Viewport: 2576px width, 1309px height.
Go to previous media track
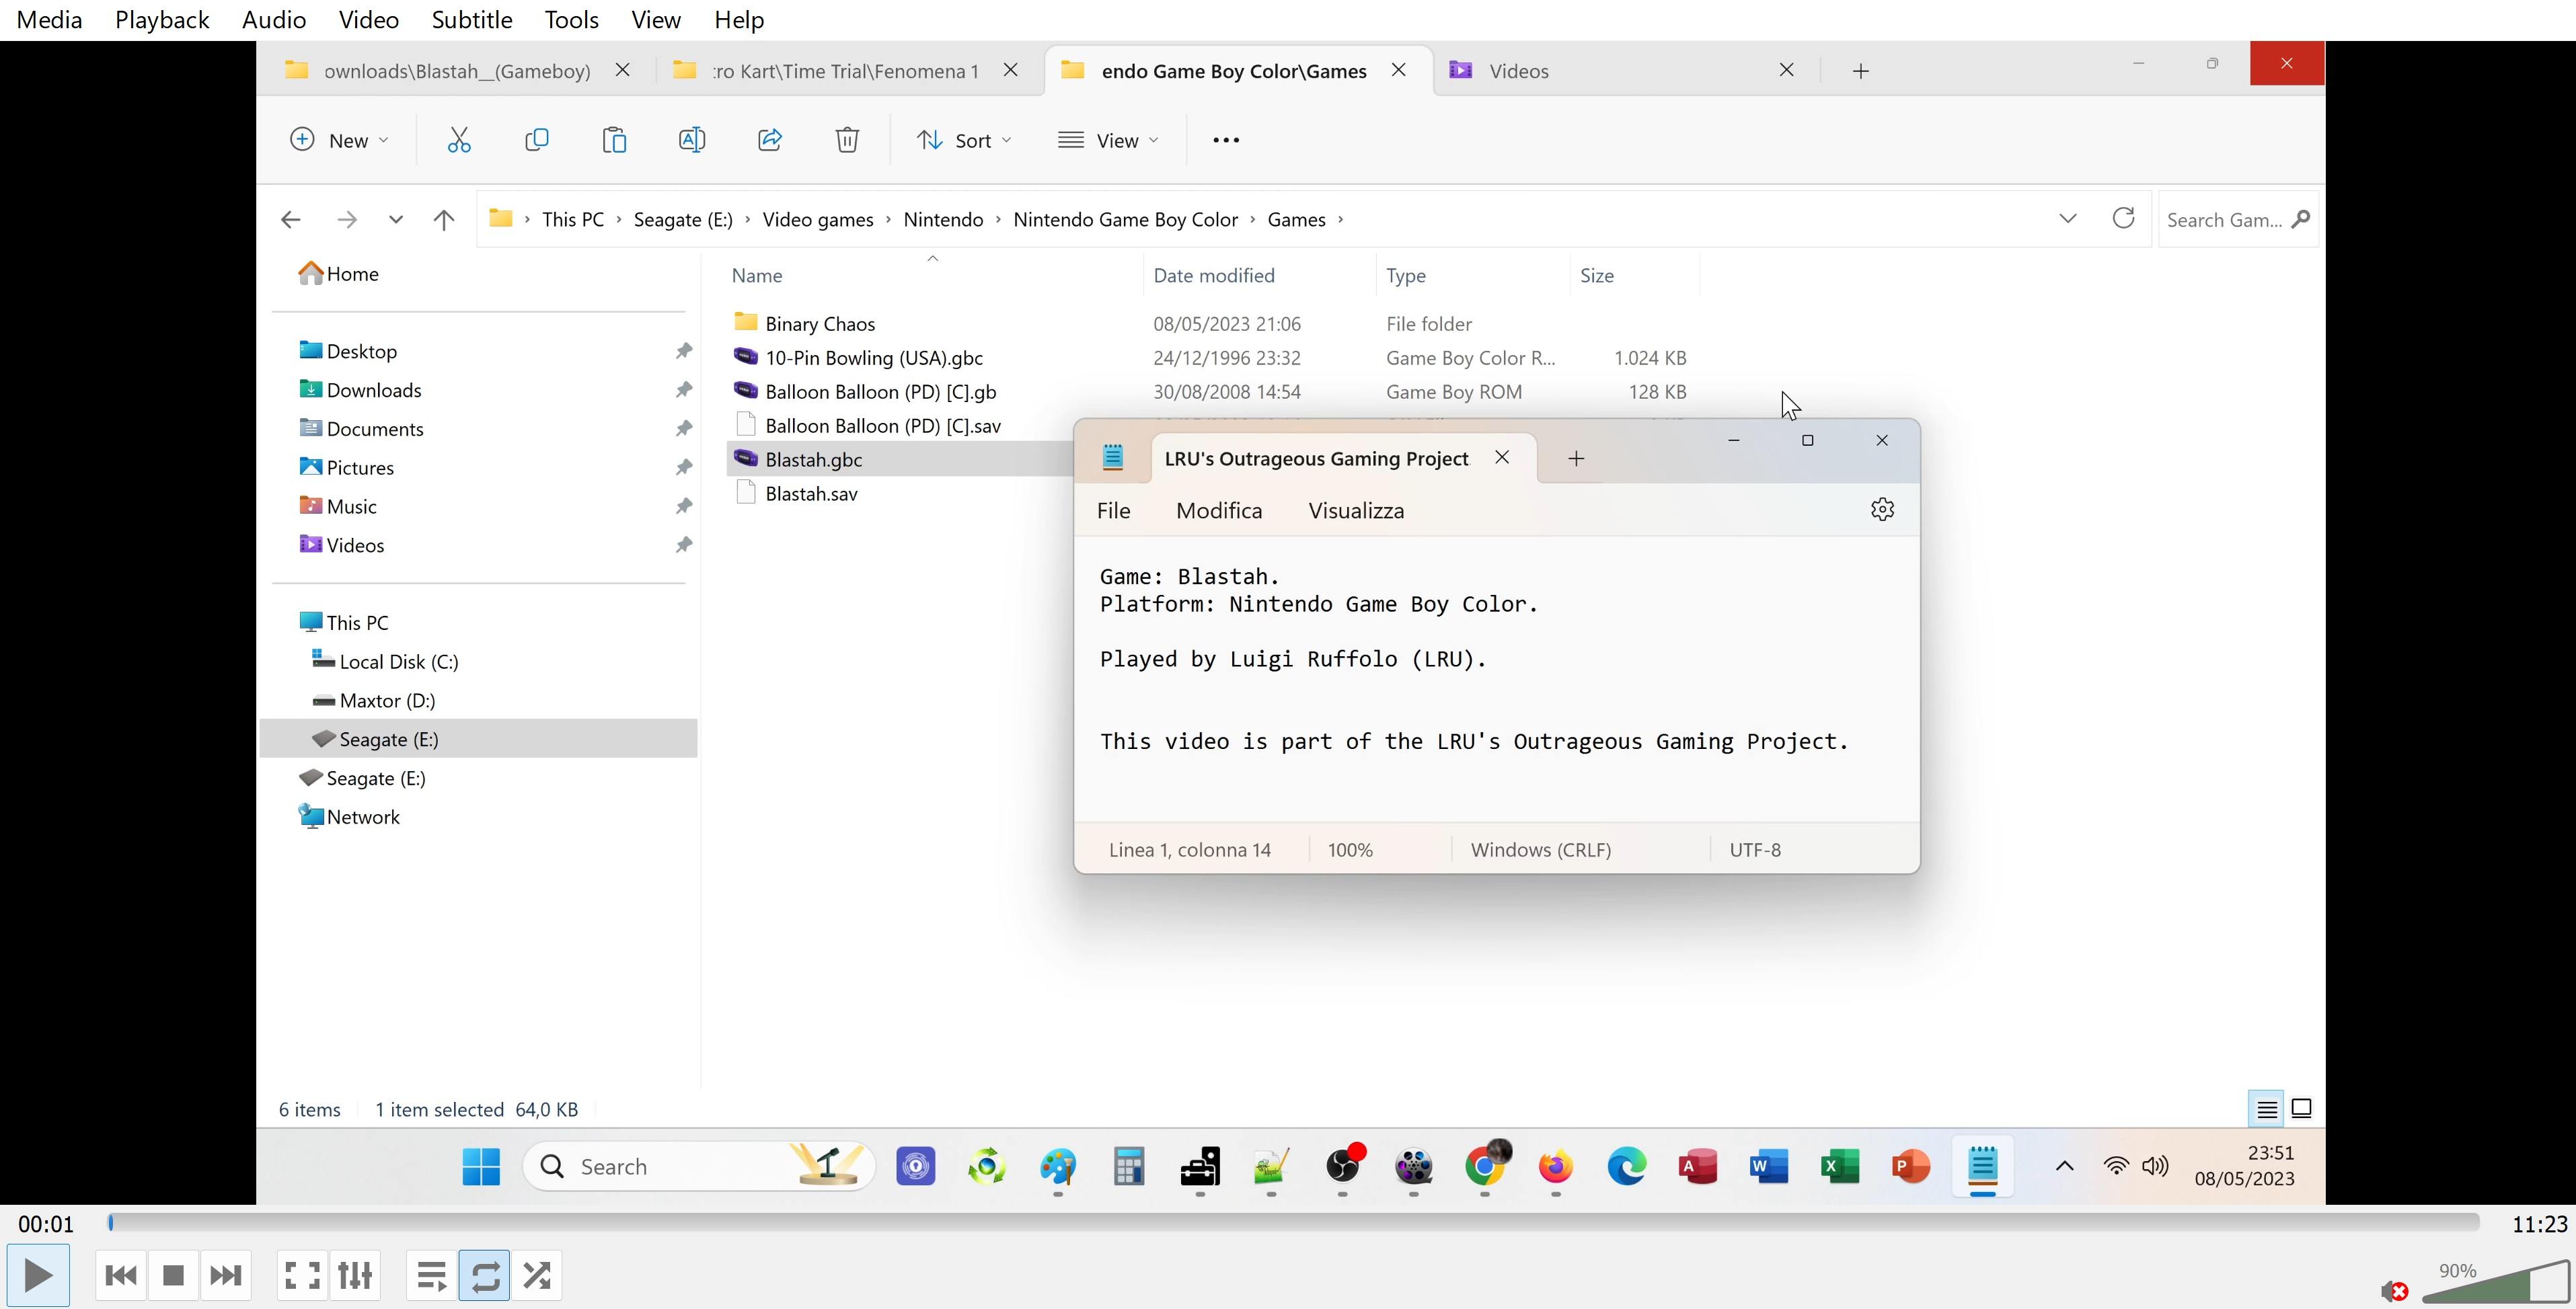(x=121, y=1275)
